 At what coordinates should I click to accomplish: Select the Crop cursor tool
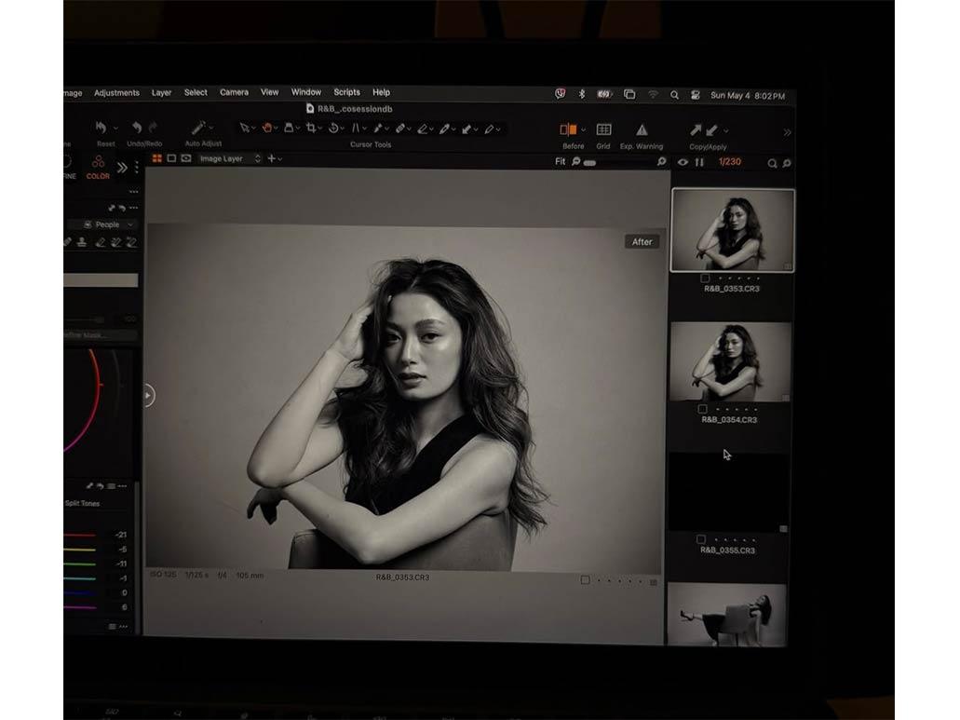coord(310,129)
